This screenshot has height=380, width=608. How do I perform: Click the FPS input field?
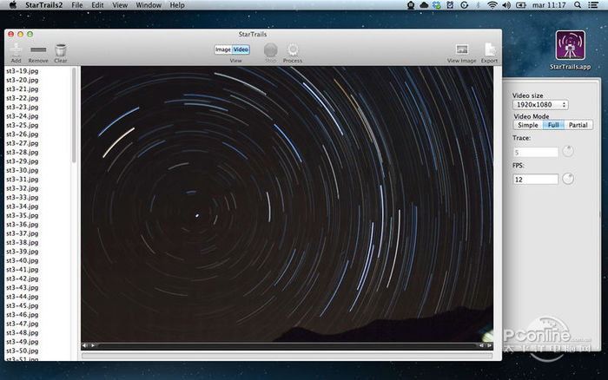point(535,180)
